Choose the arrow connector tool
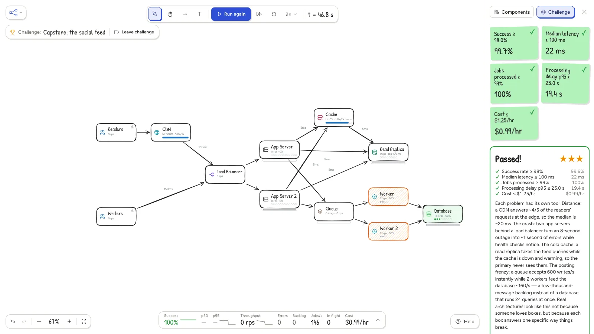The width and height of the screenshot is (594, 334). tap(185, 14)
